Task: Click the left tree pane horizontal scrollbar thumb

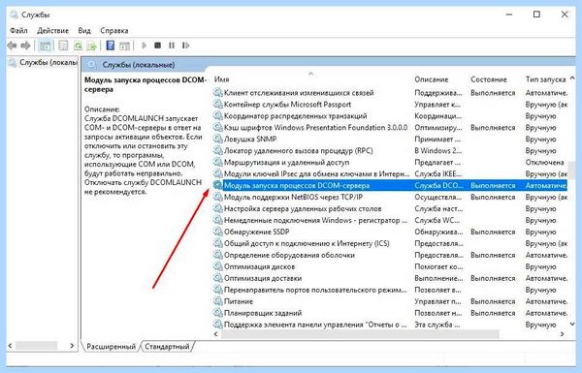Action: point(37,346)
